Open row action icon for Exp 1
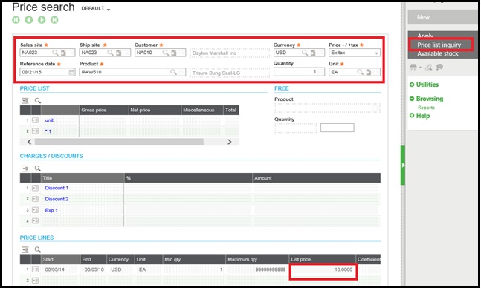Image resolution: width=481 pixels, height=288 pixels. pos(36,210)
